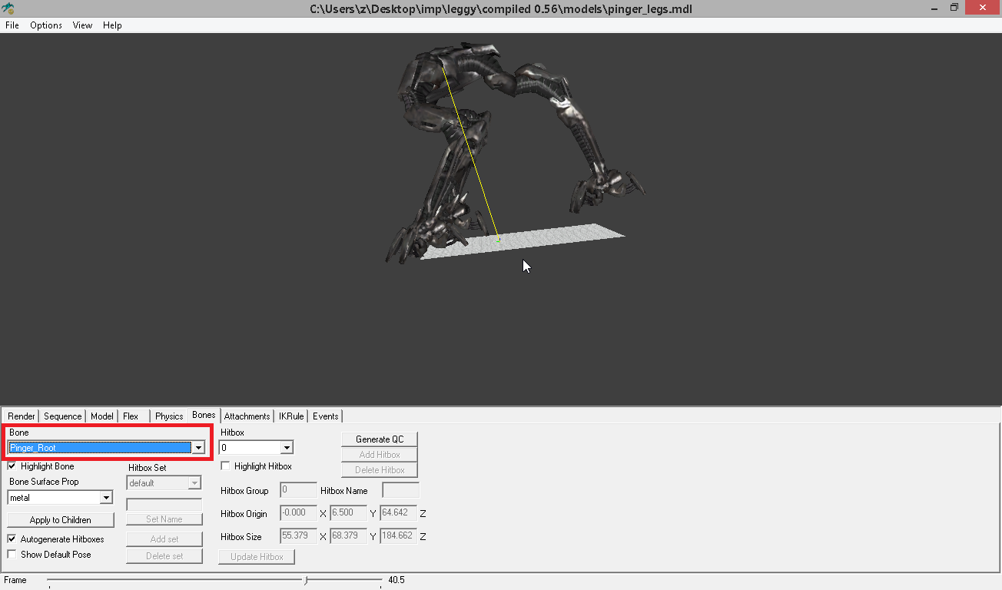
Task: Switch to the Flex tab
Action: point(130,416)
